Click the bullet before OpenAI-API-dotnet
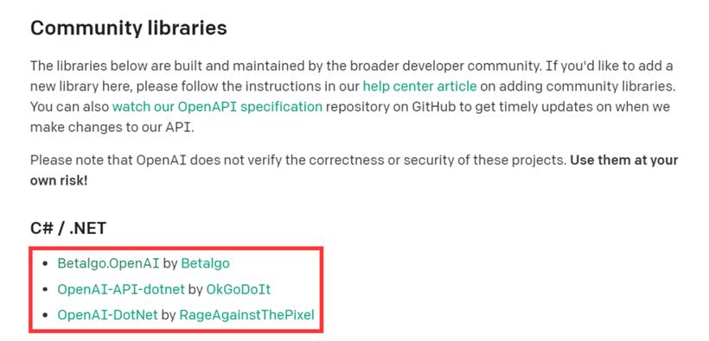Viewport: 709px width, 341px height. coord(44,289)
